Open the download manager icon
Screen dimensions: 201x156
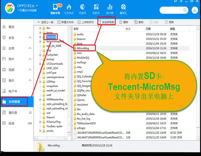tap(195, 10)
